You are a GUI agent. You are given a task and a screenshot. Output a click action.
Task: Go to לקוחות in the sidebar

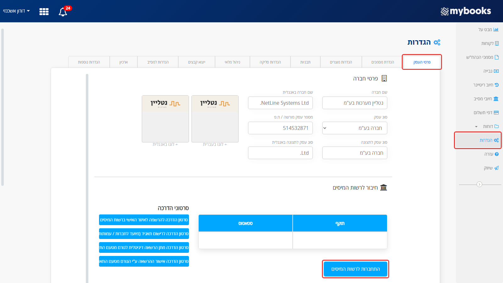click(490, 43)
